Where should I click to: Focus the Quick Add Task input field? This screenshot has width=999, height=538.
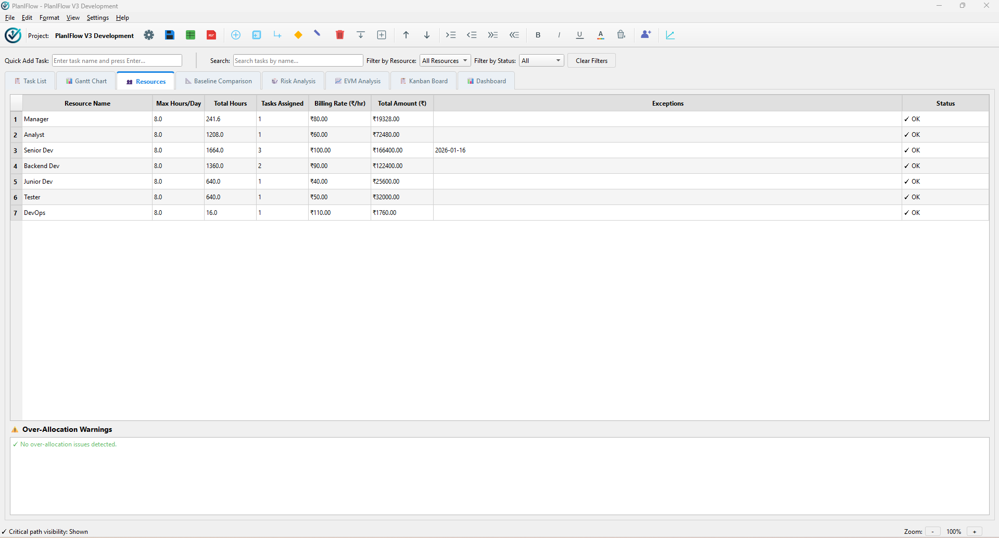click(x=117, y=61)
